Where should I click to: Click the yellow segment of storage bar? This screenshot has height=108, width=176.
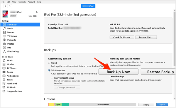(x=52, y=104)
